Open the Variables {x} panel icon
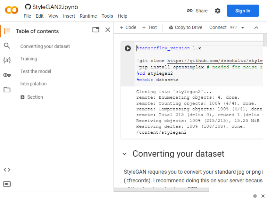 pyautogui.click(x=7, y=60)
